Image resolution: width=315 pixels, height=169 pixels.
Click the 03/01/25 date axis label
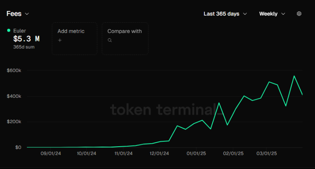pos(267,154)
